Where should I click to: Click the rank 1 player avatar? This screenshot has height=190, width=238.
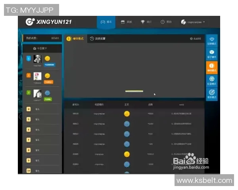click(37, 59)
